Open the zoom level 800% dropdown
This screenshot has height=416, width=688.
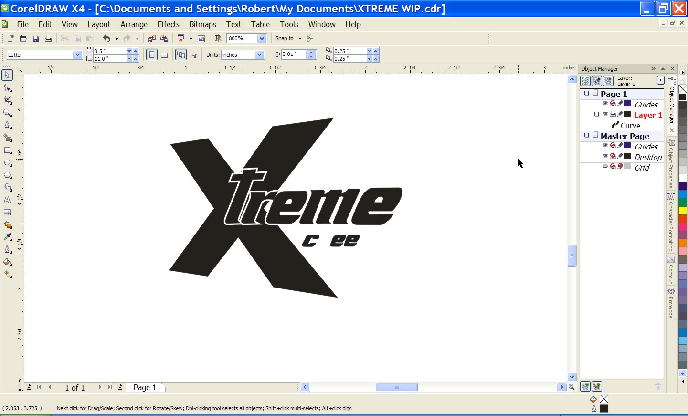pos(262,38)
